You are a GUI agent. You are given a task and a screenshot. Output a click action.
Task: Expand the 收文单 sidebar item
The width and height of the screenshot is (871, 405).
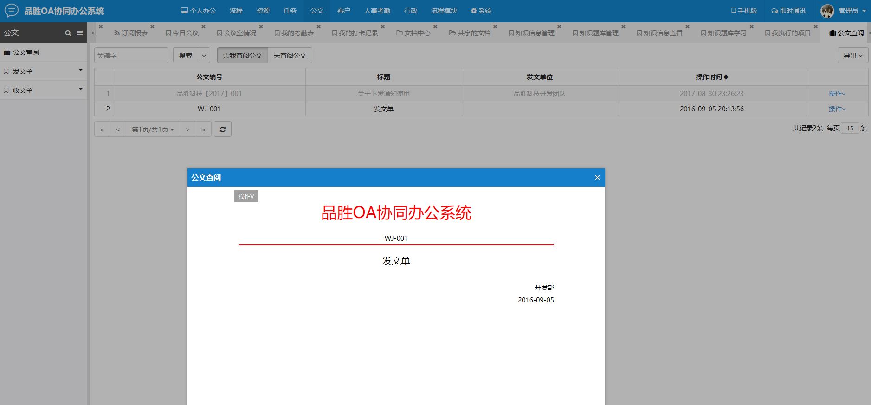44,90
